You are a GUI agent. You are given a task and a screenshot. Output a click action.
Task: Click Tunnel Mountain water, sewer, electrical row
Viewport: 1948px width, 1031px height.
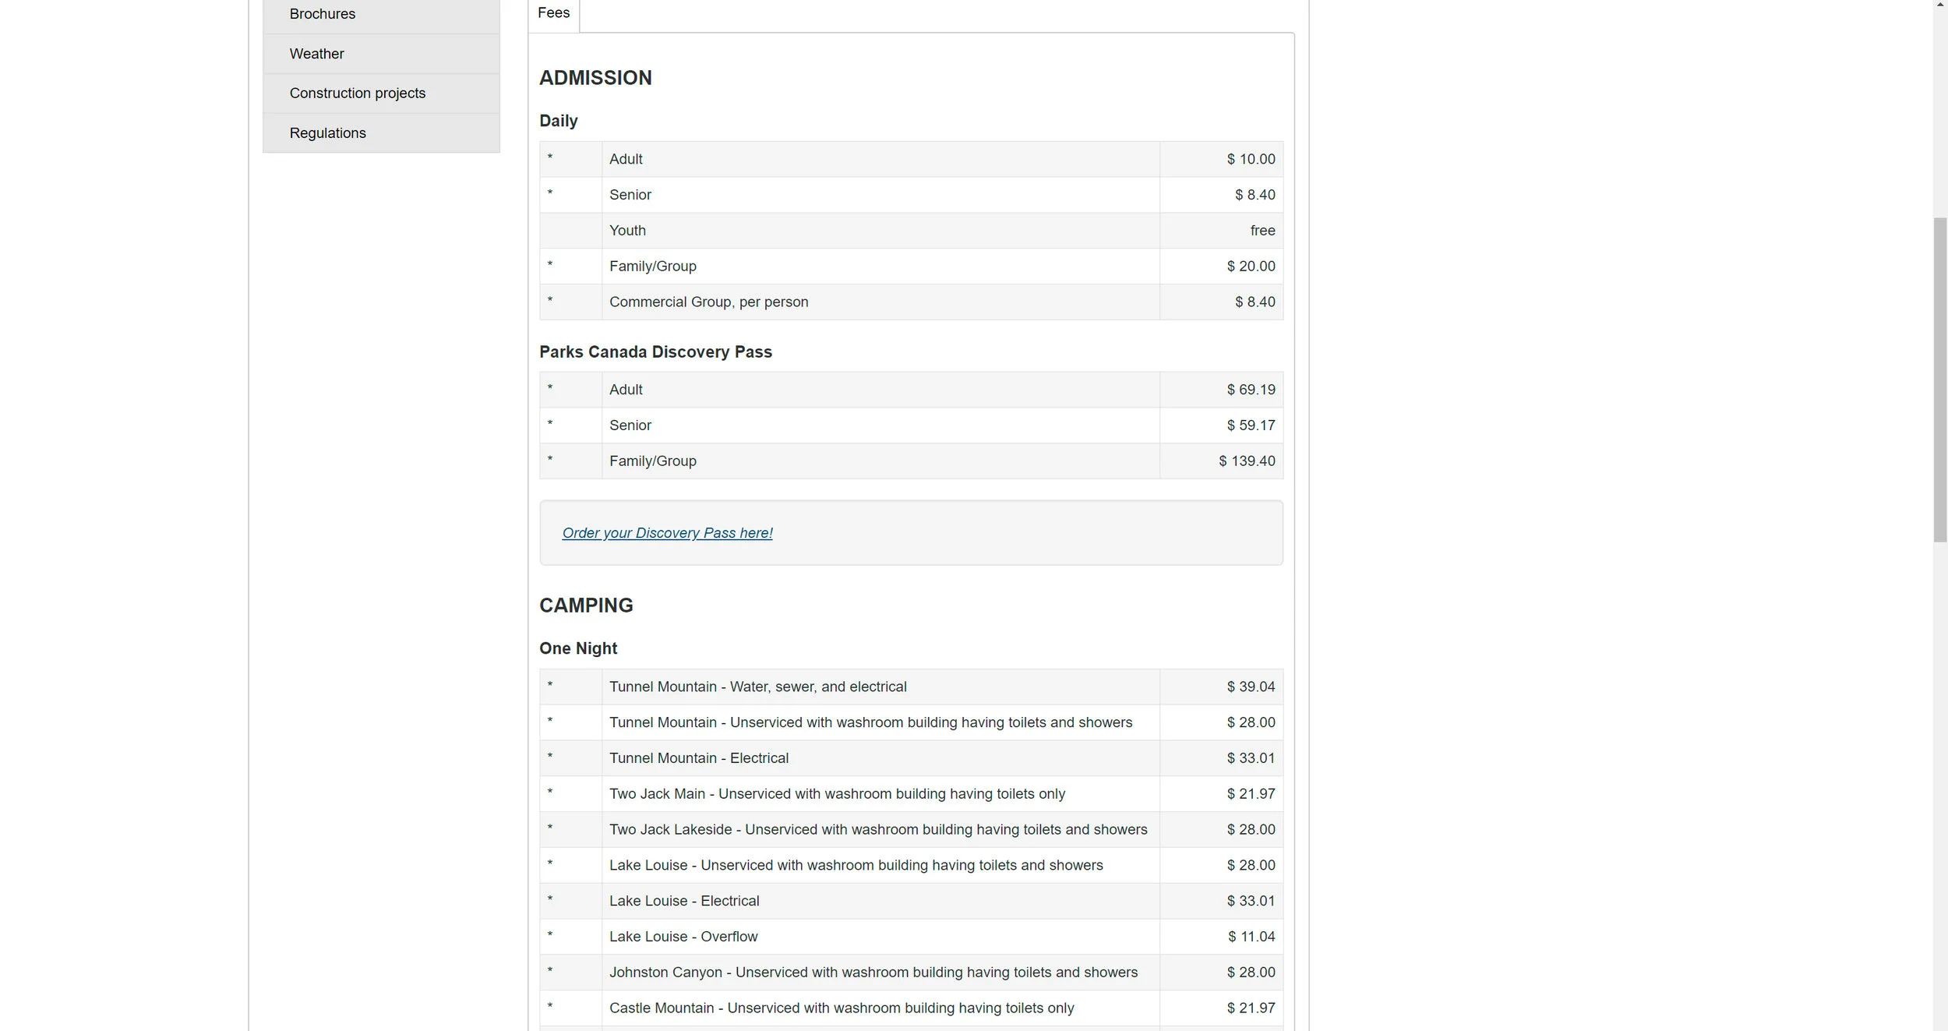(911, 687)
